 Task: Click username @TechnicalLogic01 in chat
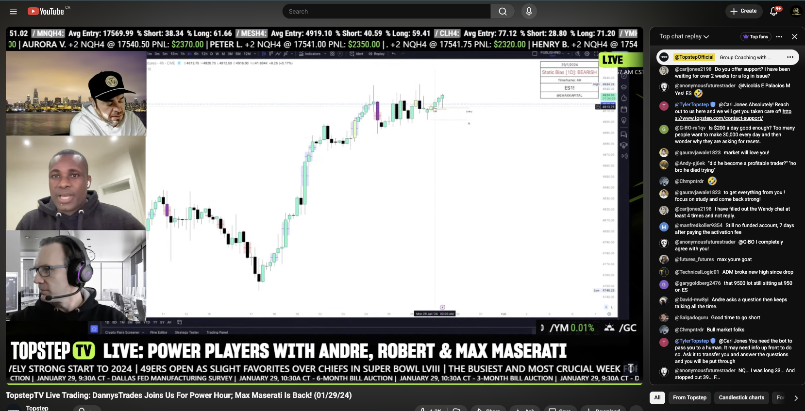pyautogui.click(x=697, y=272)
